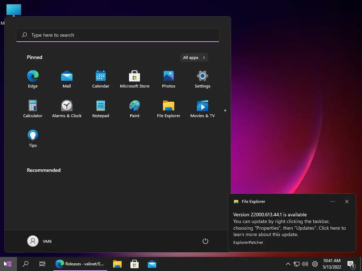Launch Notepad from pinned apps
Screen dimensions: 362x271
pyautogui.click(x=101, y=109)
